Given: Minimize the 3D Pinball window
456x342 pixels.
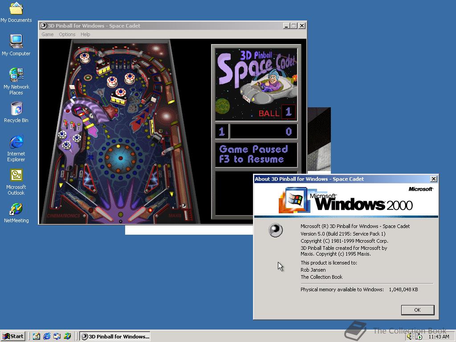Looking at the screenshot, I should [286, 25].
